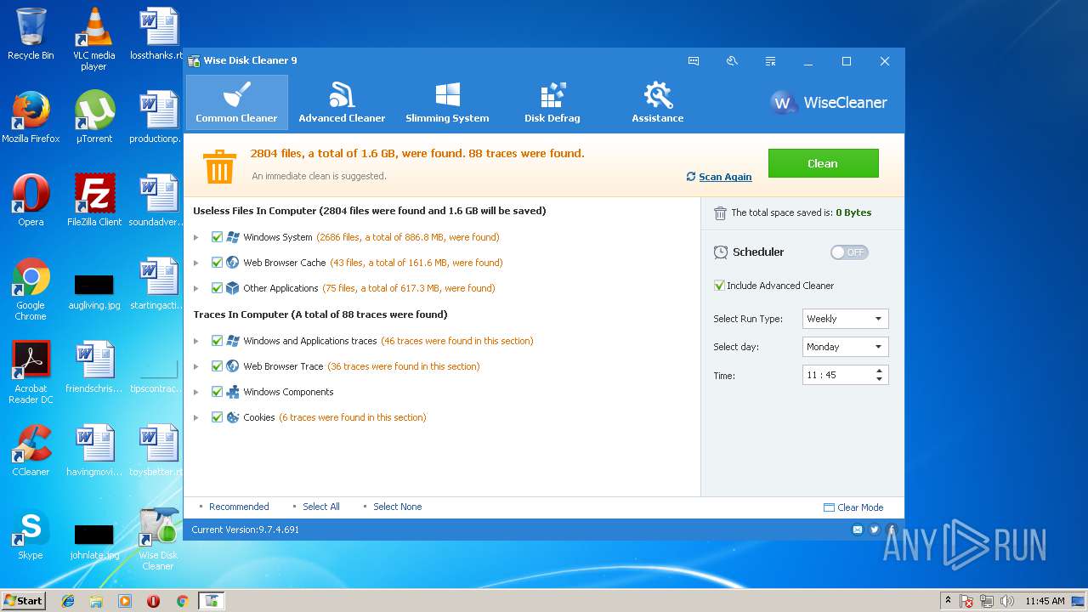This screenshot has width=1088, height=612.
Task: Select µTorrent desktop shortcut
Action: [x=93, y=117]
